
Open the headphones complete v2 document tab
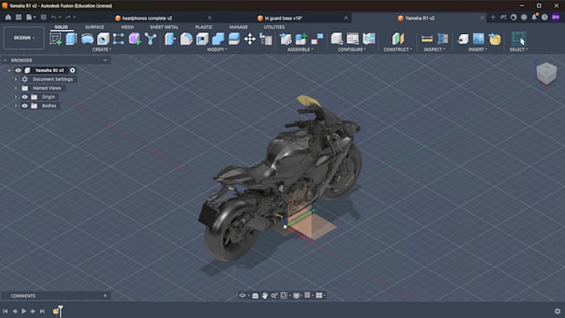point(147,18)
